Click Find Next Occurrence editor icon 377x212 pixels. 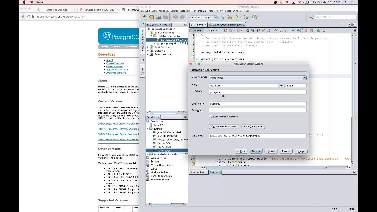coord(258,30)
